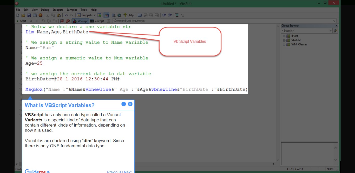
Task: Click the globe reference icon
Action: (x=119, y=15)
